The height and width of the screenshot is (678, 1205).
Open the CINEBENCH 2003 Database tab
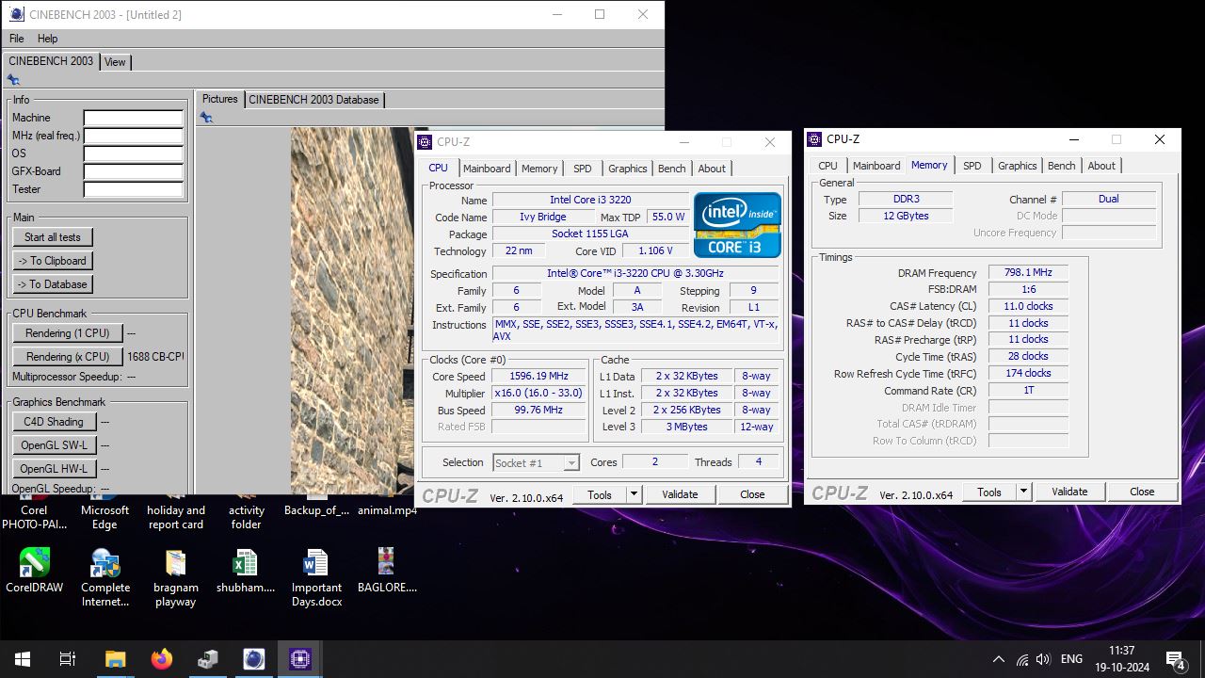coord(313,100)
